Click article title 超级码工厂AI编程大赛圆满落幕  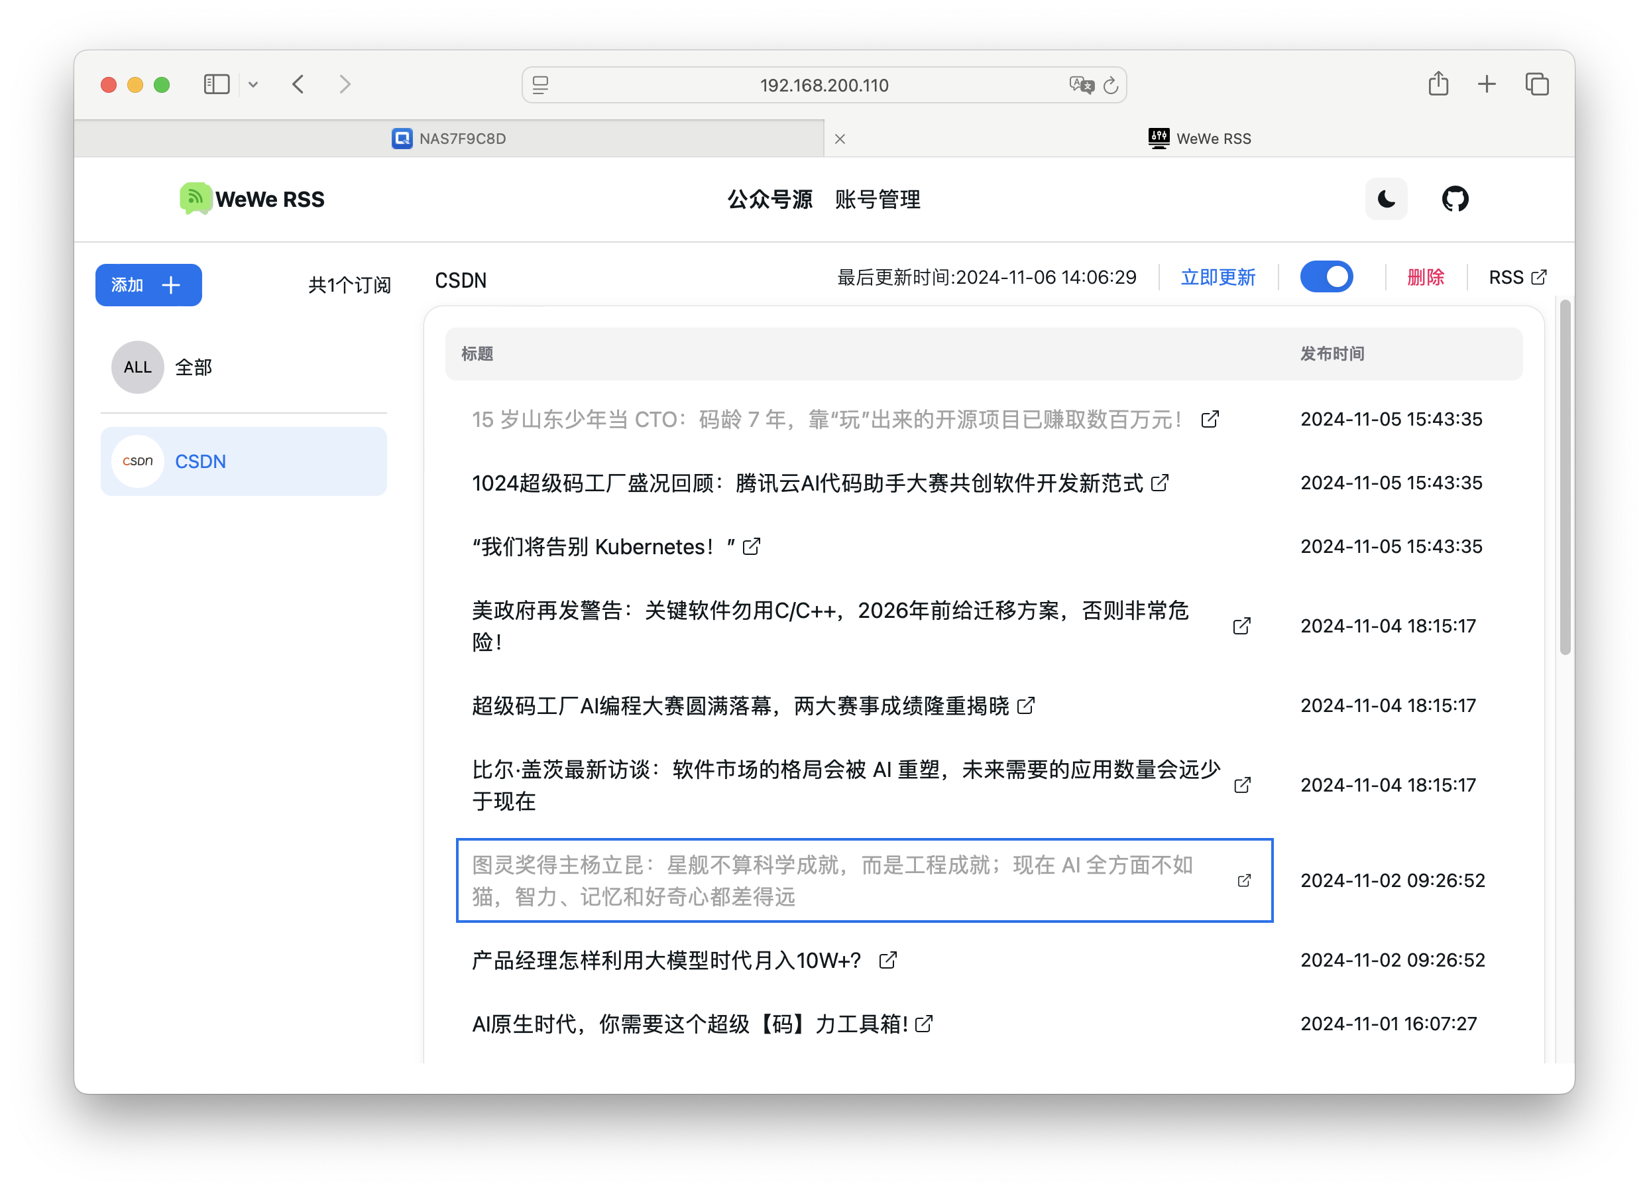click(x=740, y=705)
